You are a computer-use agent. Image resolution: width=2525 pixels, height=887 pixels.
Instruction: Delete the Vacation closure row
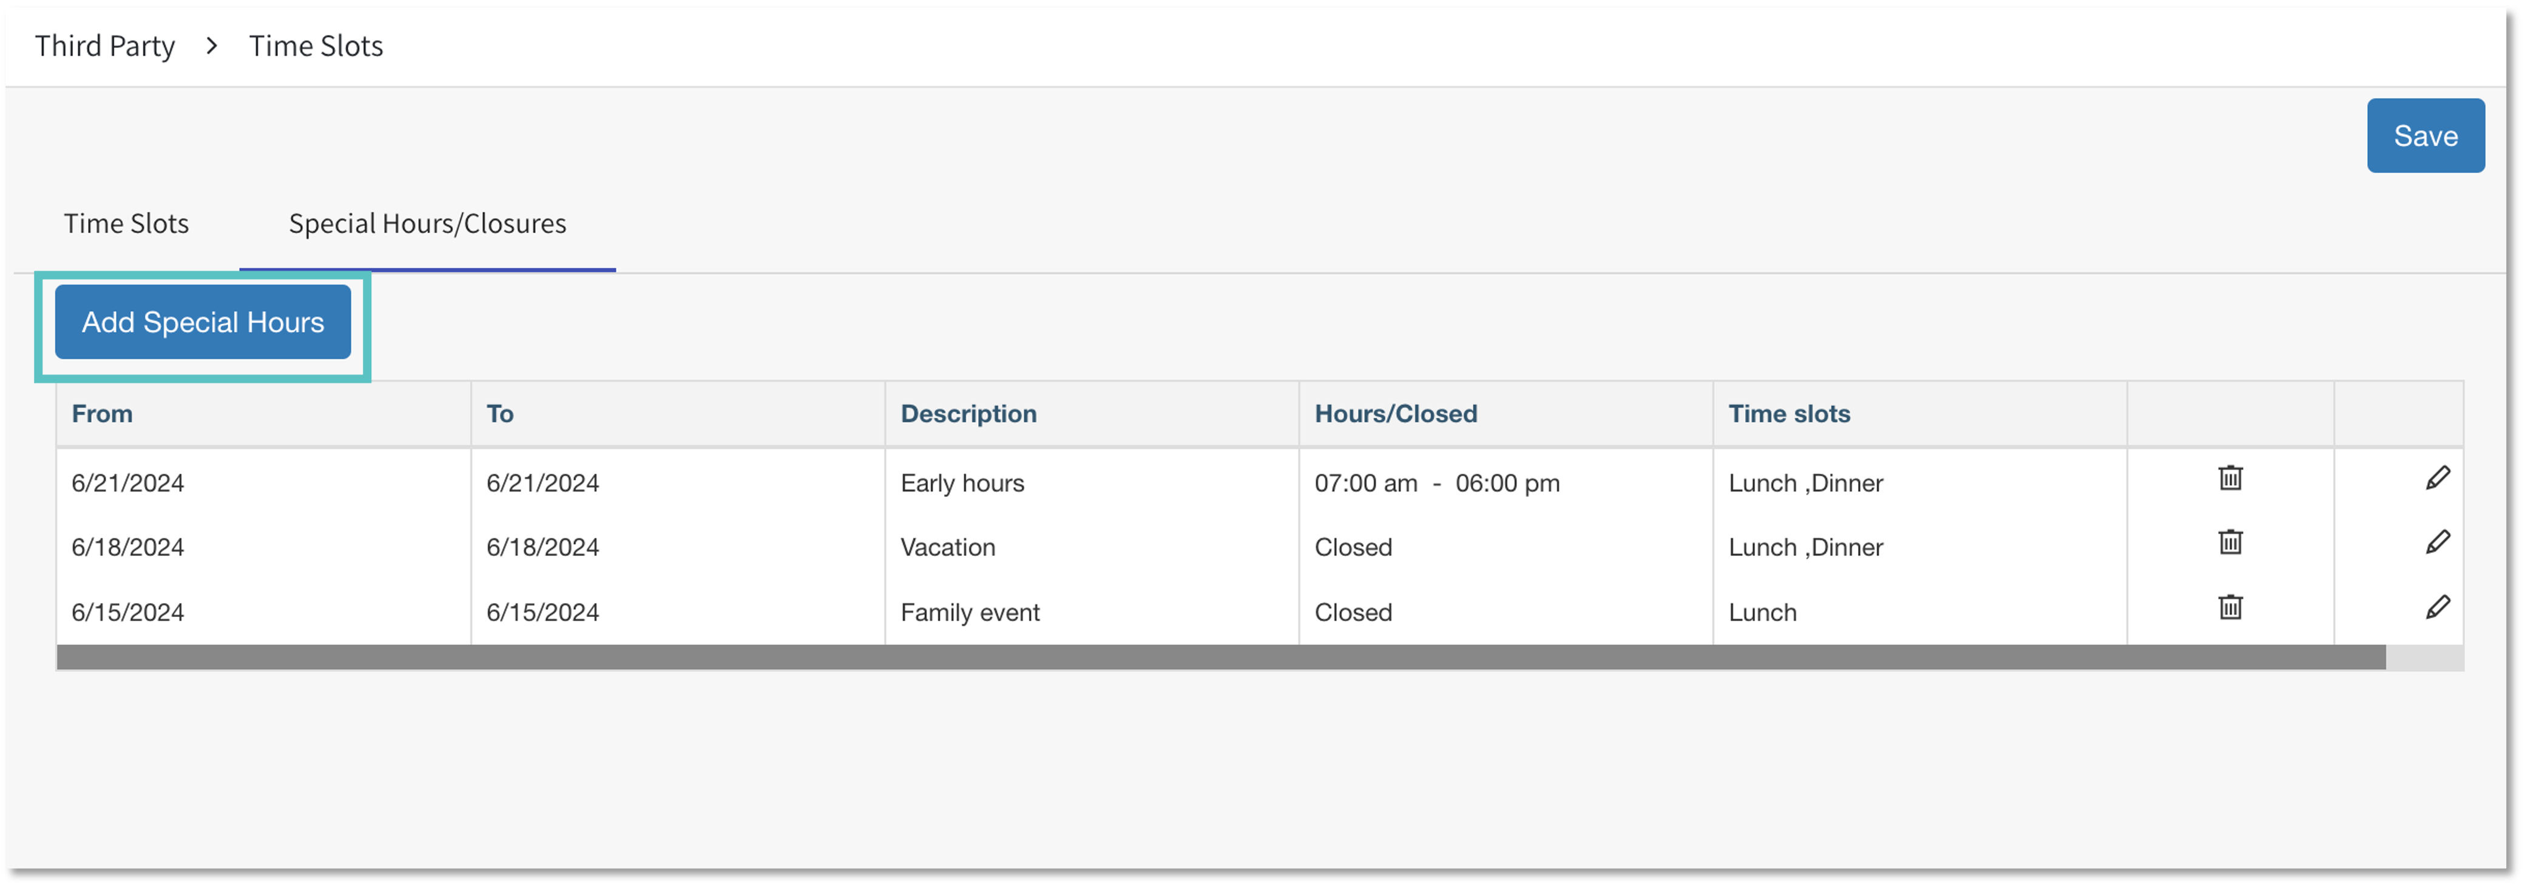[2230, 542]
